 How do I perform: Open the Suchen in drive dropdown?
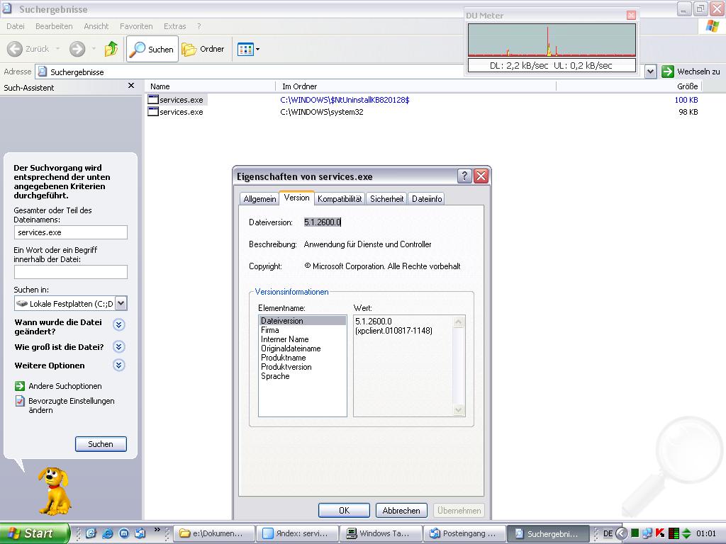point(121,303)
